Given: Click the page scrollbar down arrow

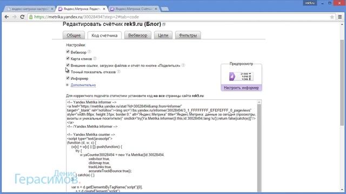Looking at the screenshot, I should click(342, 190).
